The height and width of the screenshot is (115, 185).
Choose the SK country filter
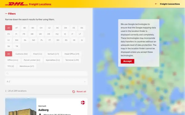tap(9, 46)
